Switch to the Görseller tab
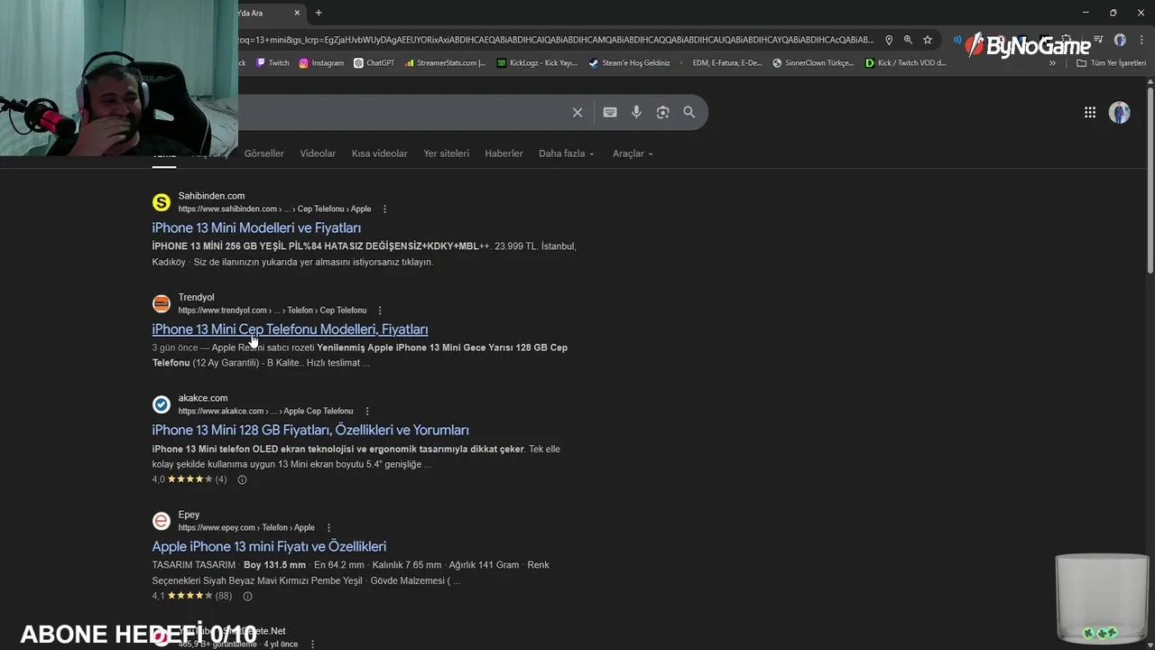 [x=264, y=153]
